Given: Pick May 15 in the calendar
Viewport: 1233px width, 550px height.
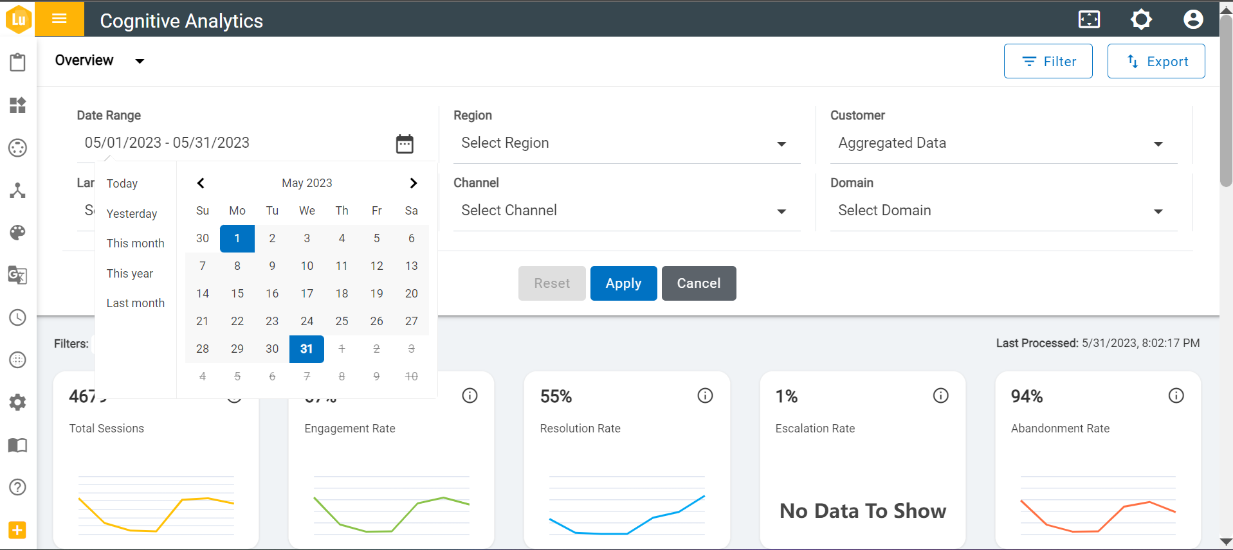Looking at the screenshot, I should (237, 294).
